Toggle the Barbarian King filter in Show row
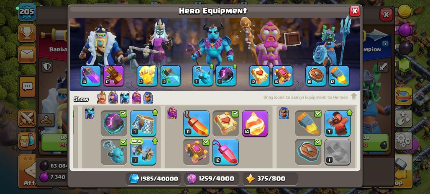The width and height of the screenshot is (430, 194). coord(102,98)
